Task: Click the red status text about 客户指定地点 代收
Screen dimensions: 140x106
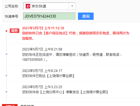Action: point(75,36)
